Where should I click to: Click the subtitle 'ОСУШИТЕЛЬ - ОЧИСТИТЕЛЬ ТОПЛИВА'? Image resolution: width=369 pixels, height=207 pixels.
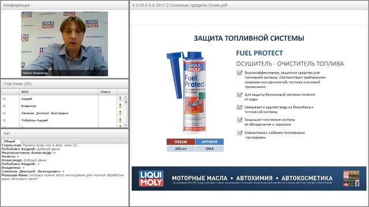point(289,64)
